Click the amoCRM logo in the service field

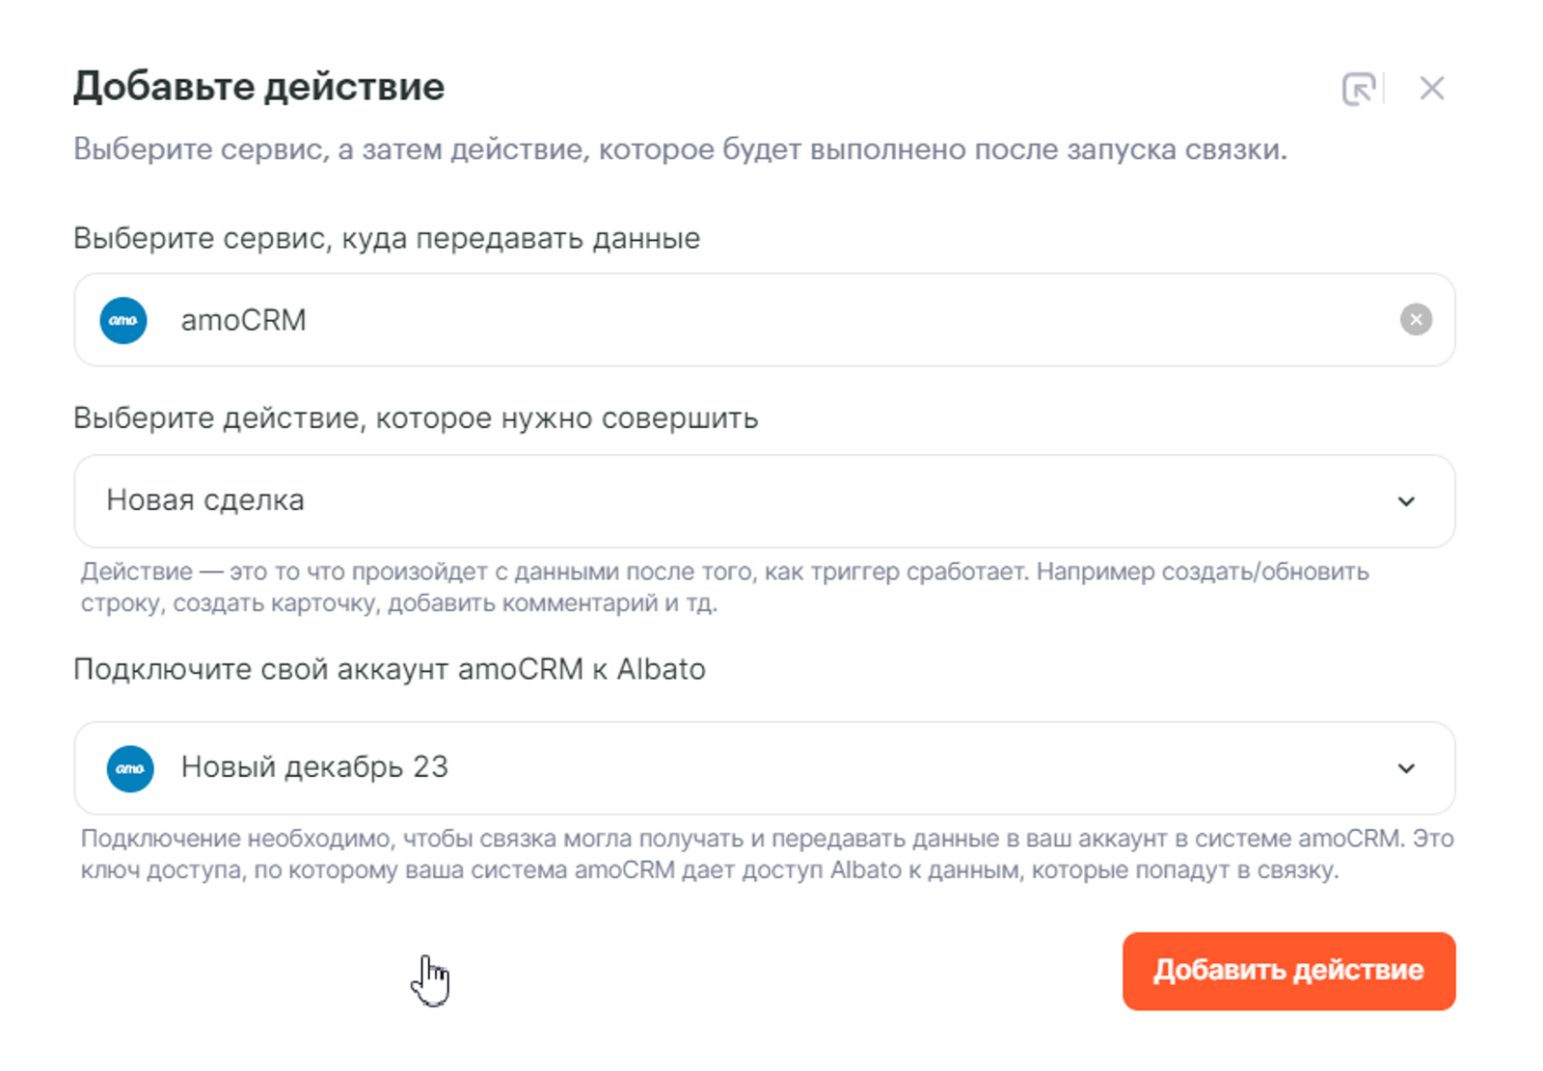(x=123, y=320)
